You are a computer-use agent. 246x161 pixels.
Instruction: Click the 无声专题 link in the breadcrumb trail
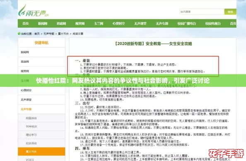(x=49, y=34)
